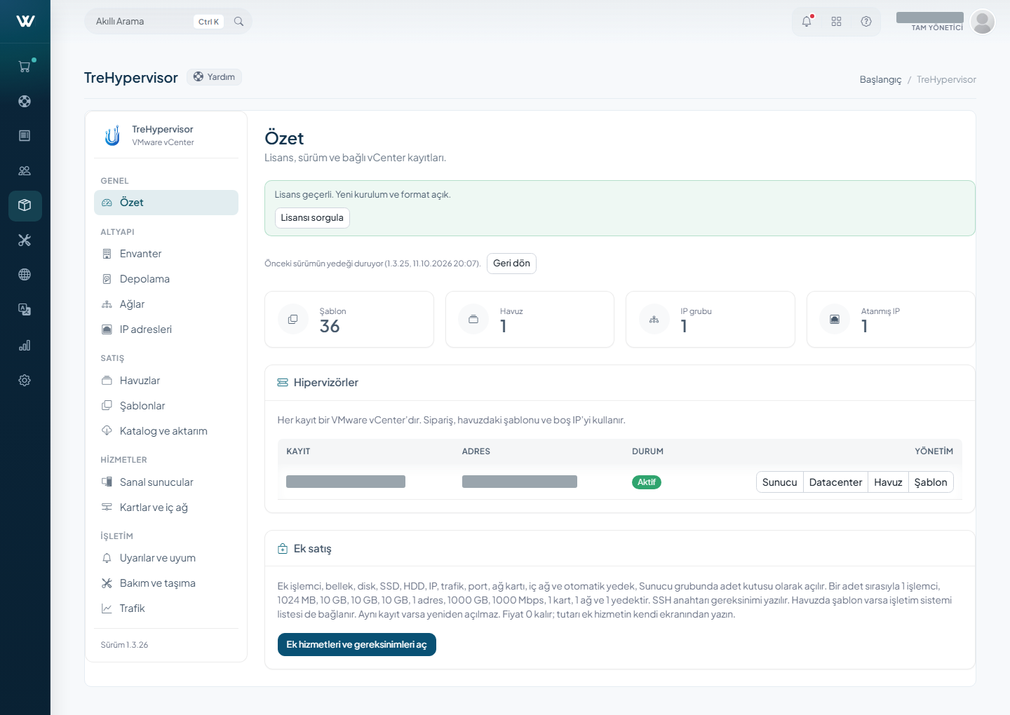This screenshot has width=1010, height=715.
Task: Navigate to Havuzlar
Action: 166,381
